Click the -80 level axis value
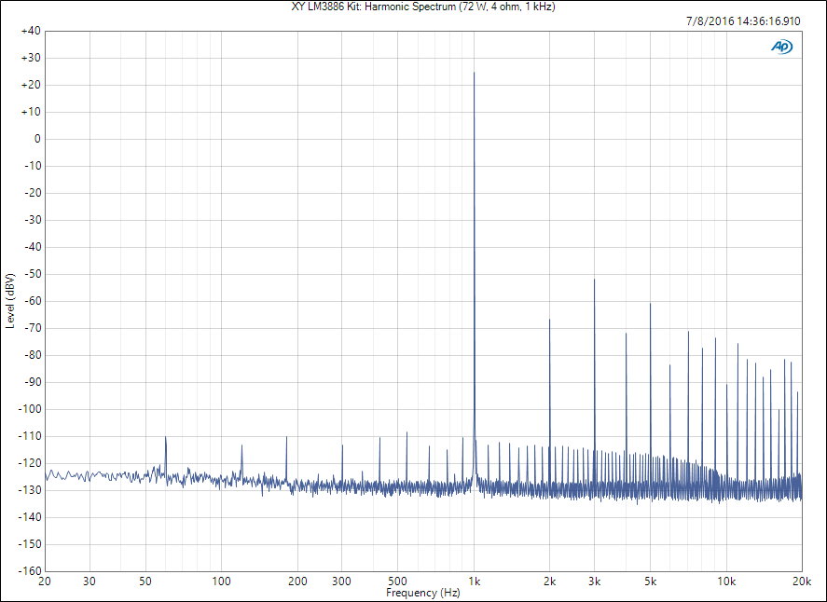827x602 pixels. coord(33,355)
